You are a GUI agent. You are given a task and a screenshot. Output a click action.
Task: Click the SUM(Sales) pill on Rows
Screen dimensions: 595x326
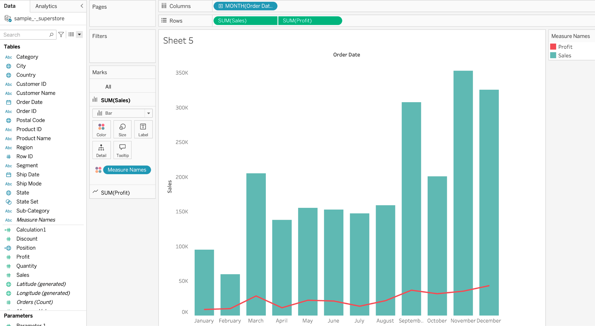click(x=245, y=21)
